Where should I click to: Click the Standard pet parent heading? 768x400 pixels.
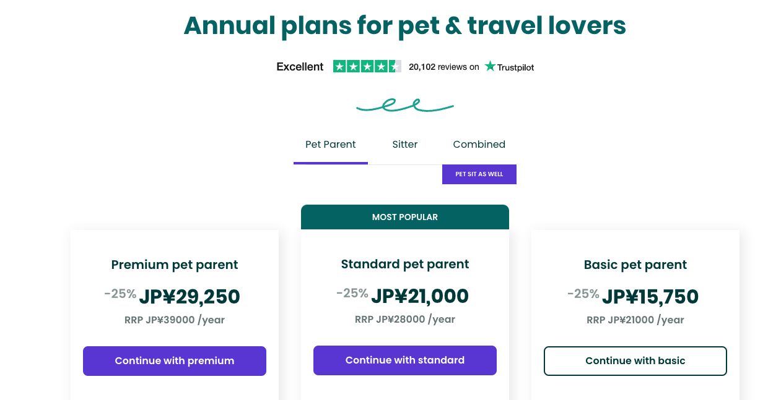click(x=405, y=264)
